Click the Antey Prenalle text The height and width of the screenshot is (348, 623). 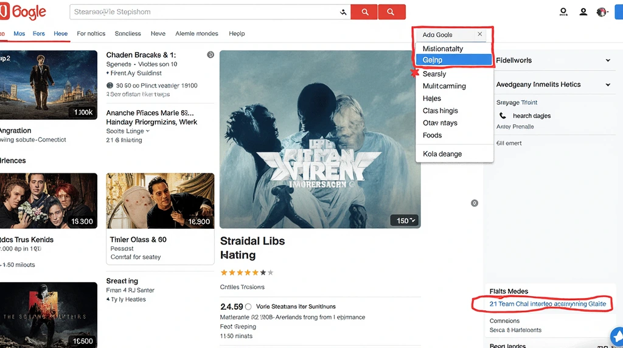click(515, 127)
